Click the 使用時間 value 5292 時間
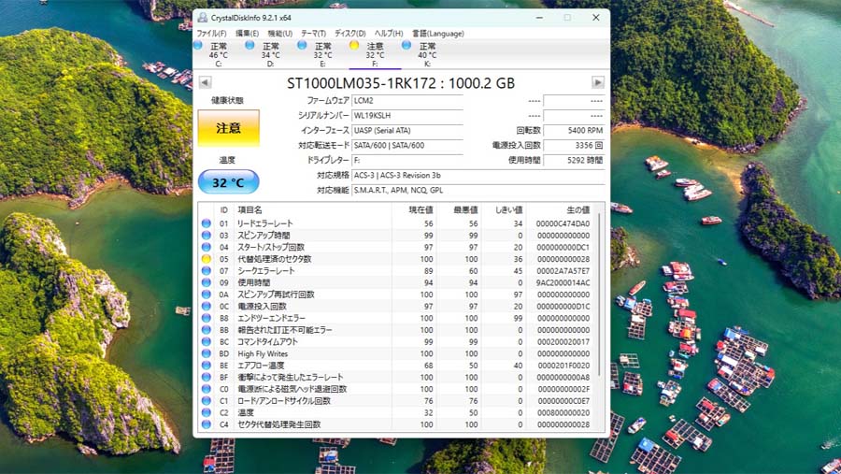The height and width of the screenshot is (474, 841). (x=574, y=160)
